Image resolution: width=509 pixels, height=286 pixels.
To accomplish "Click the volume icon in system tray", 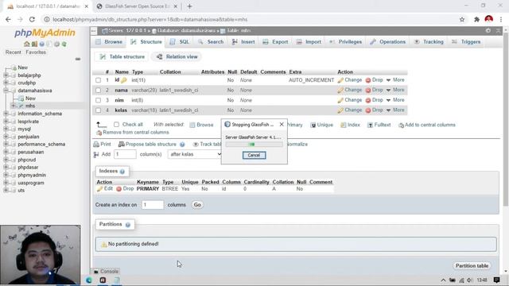I will [469, 280].
